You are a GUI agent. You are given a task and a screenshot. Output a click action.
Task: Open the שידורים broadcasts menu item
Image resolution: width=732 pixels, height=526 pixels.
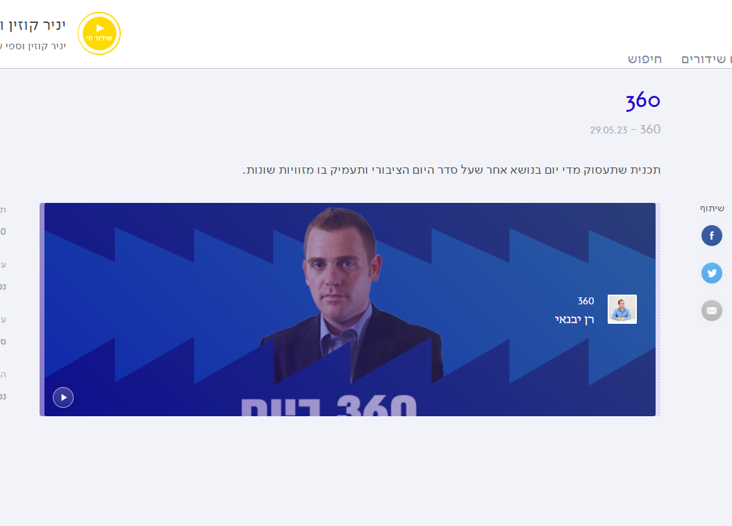tap(706, 59)
